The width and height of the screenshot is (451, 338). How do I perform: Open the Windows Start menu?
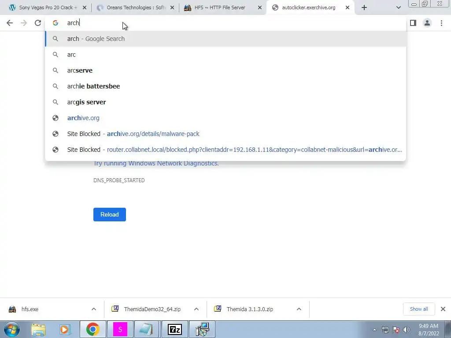click(x=11, y=329)
